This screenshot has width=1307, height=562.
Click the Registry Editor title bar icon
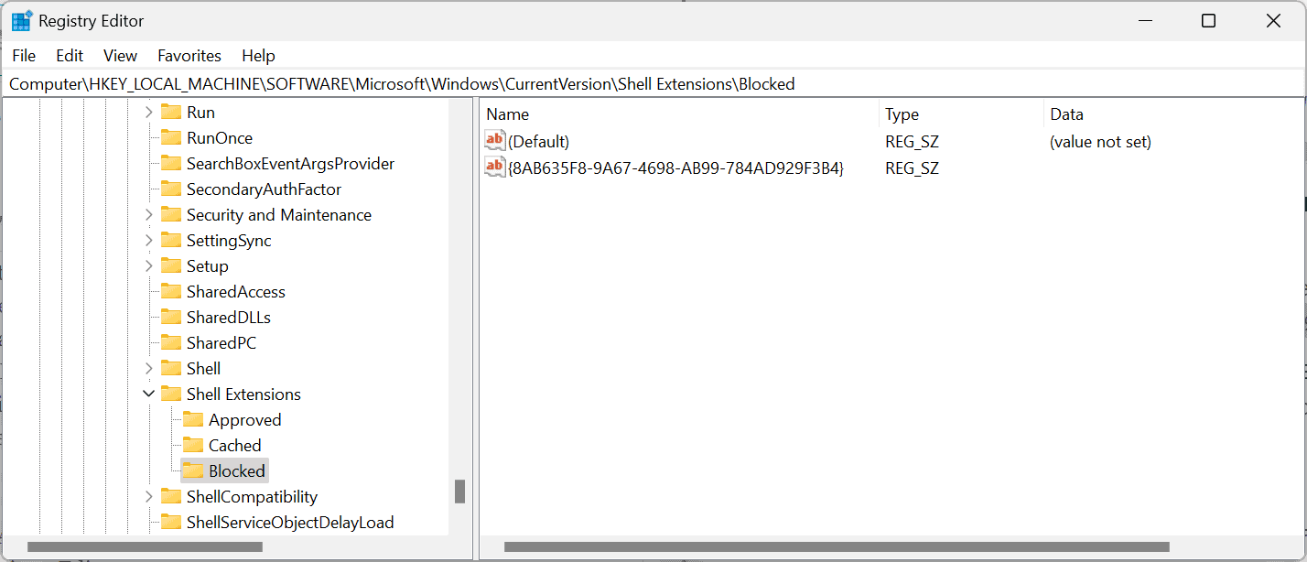[x=22, y=21]
